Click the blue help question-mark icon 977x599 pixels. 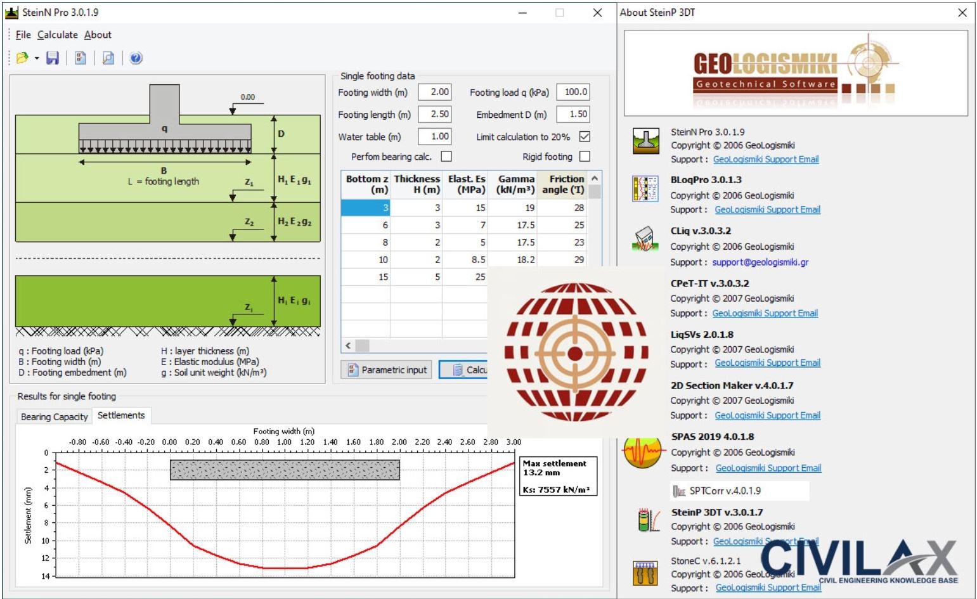136,58
